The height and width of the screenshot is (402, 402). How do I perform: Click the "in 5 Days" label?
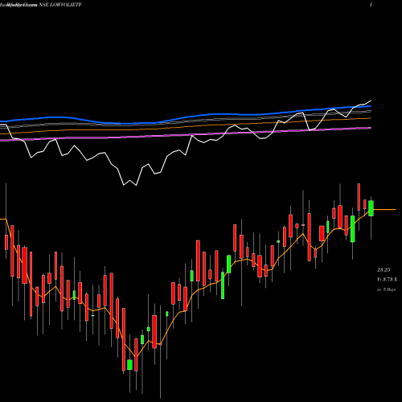387,289
